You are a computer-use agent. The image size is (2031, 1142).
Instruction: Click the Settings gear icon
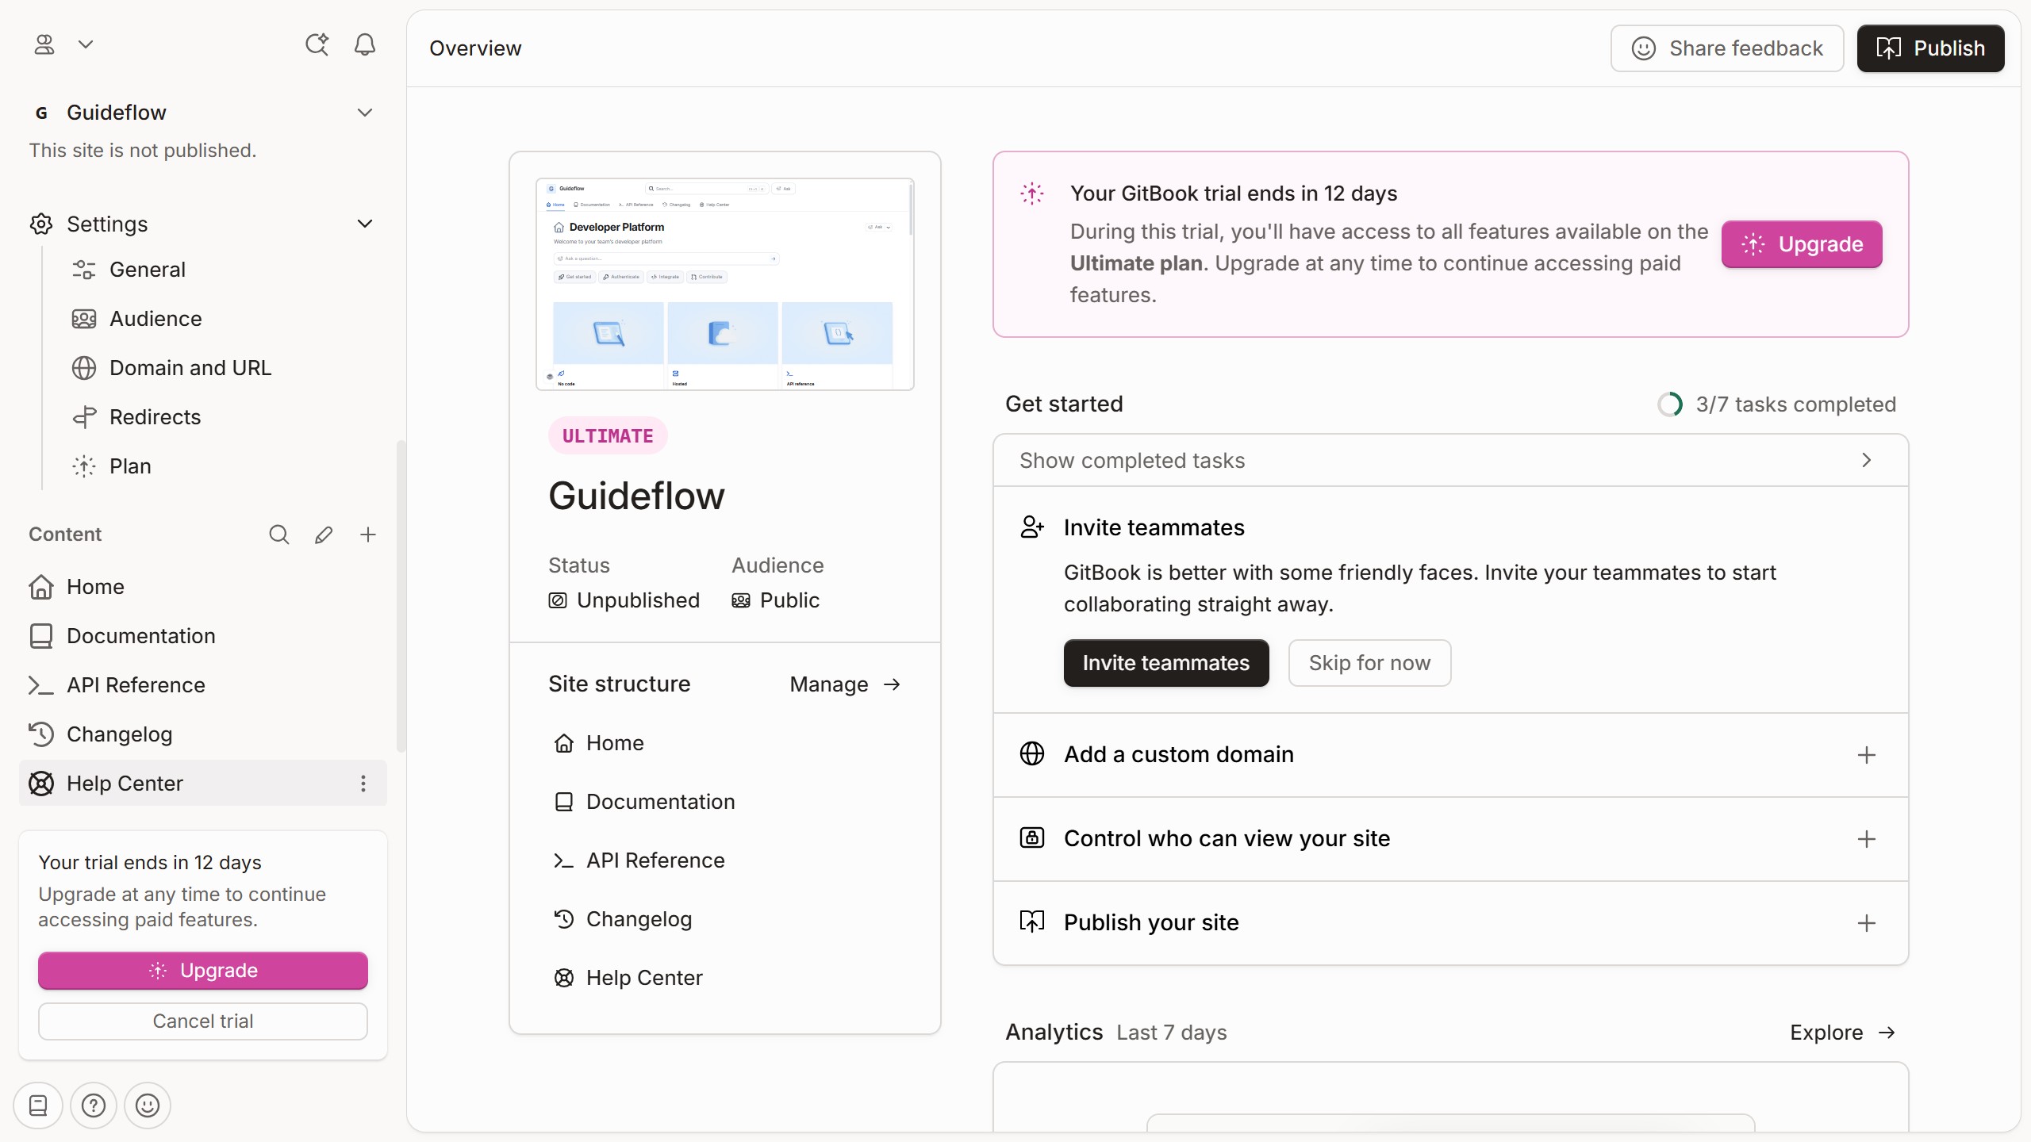pyautogui.click(x=41, y=224)
